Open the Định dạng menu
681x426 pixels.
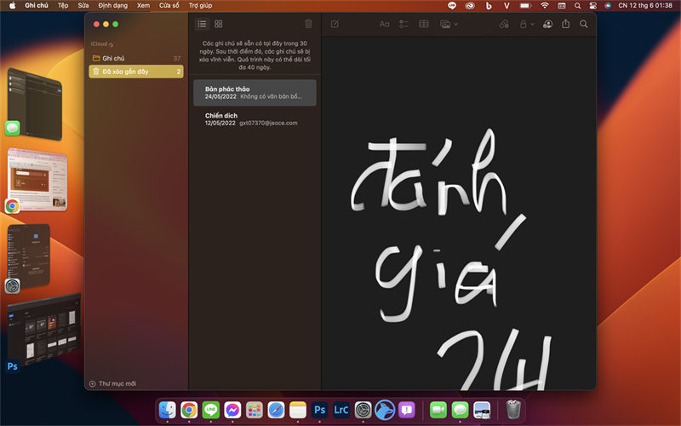(x=113, y=5)
